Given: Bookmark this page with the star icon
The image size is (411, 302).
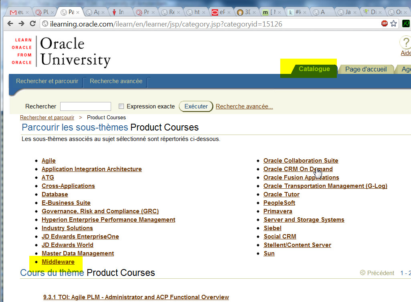Looking at the screenshot, I should click(393, 24).
